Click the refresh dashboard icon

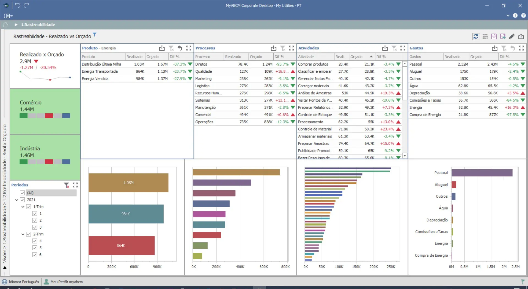[476, 37]
